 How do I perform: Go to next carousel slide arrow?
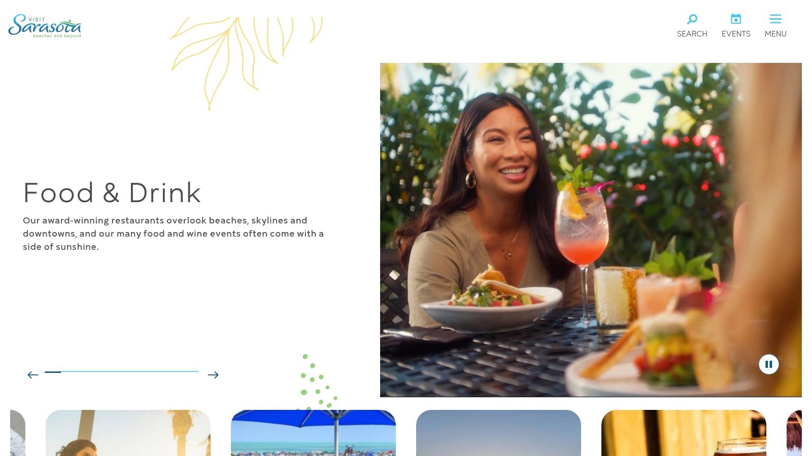(x=213, y=375)
